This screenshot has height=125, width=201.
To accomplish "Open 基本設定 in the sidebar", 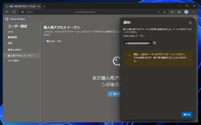I will click(12, 37).
